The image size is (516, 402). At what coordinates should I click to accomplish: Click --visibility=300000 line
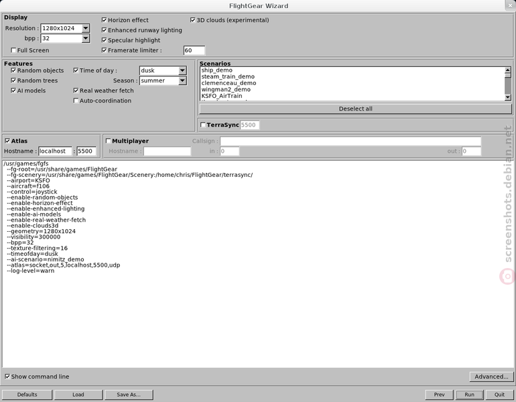click(34, 237)
